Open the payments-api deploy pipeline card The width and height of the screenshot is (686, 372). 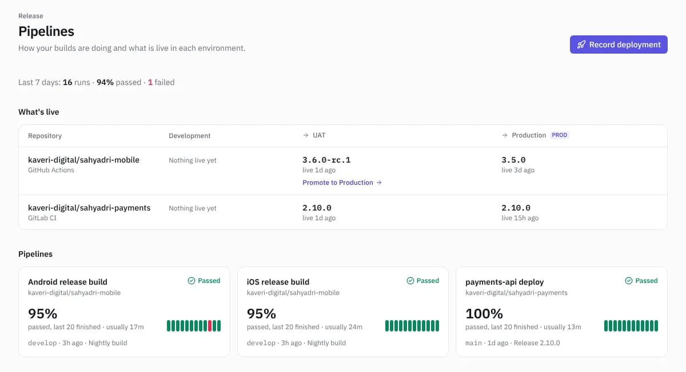click(561, 312)
